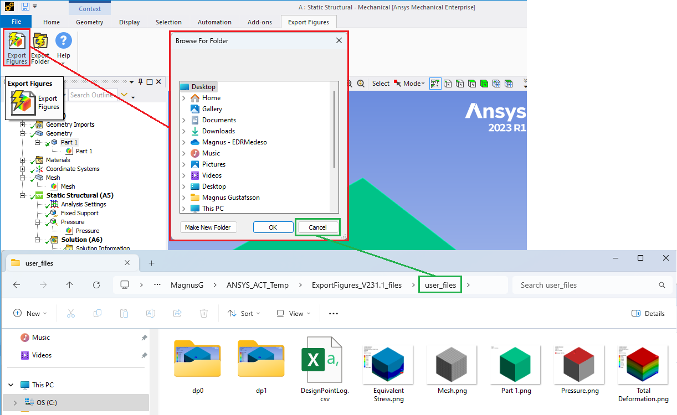Click the Export Figures ribbon icon

click(17, 48)
